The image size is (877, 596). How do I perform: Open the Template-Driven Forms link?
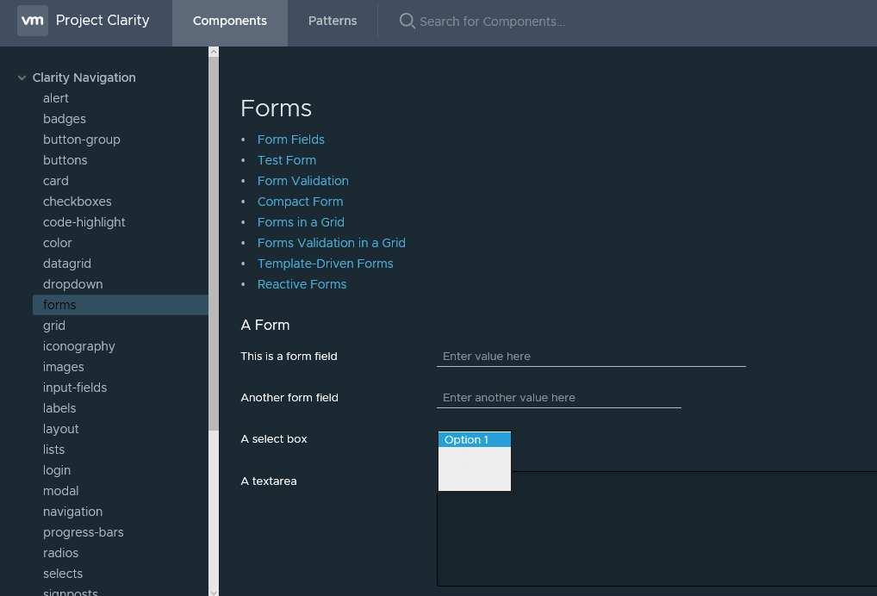point(325,264)
